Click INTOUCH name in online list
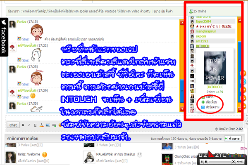The height and width of the screenshot is (165, 248). 203,46
